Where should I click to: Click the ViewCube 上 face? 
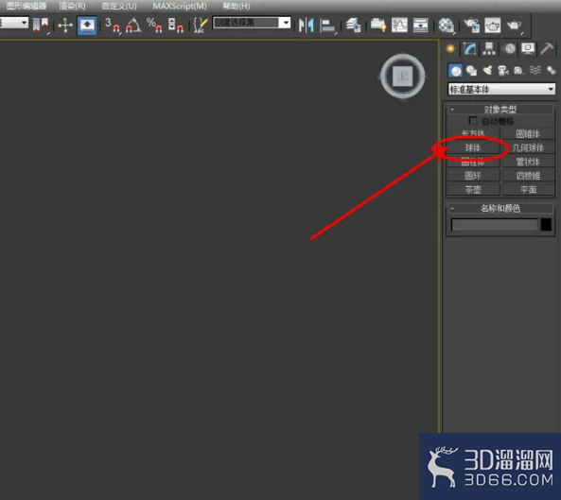pos(403,77)
